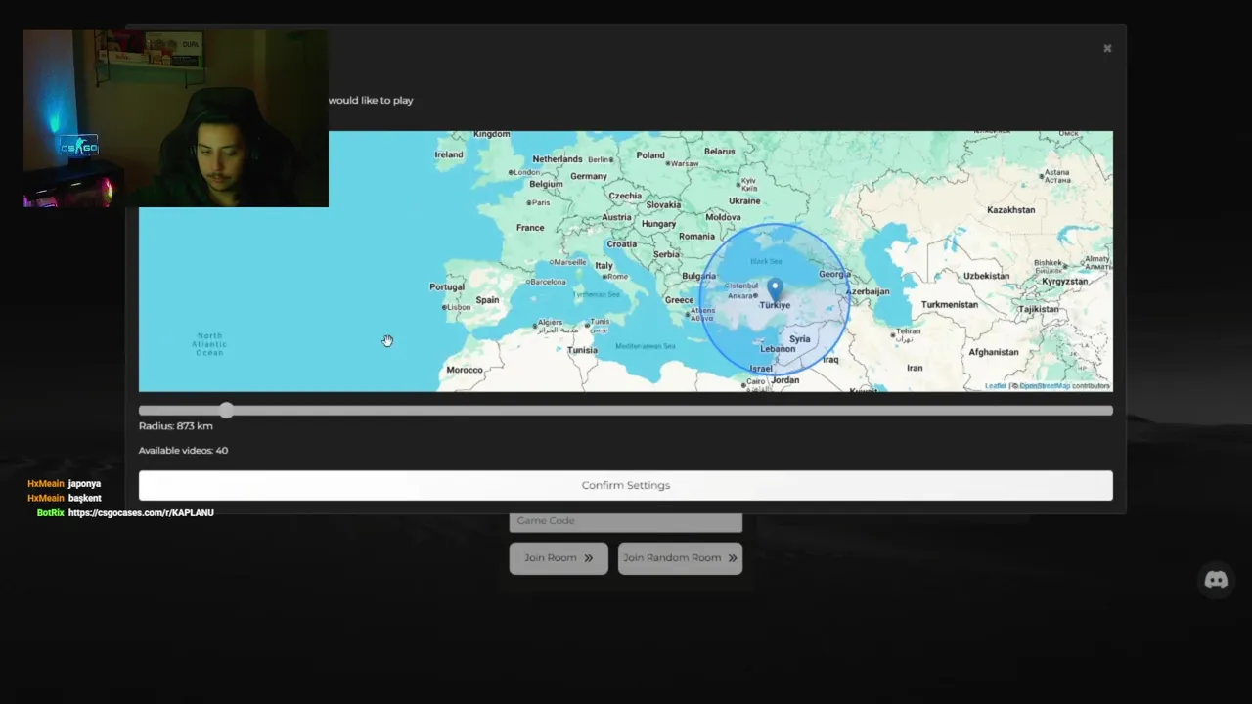Screen dimensions: 1252x704
Task: Click the Morocco label on the map
Action: click(x=465, y=370)
